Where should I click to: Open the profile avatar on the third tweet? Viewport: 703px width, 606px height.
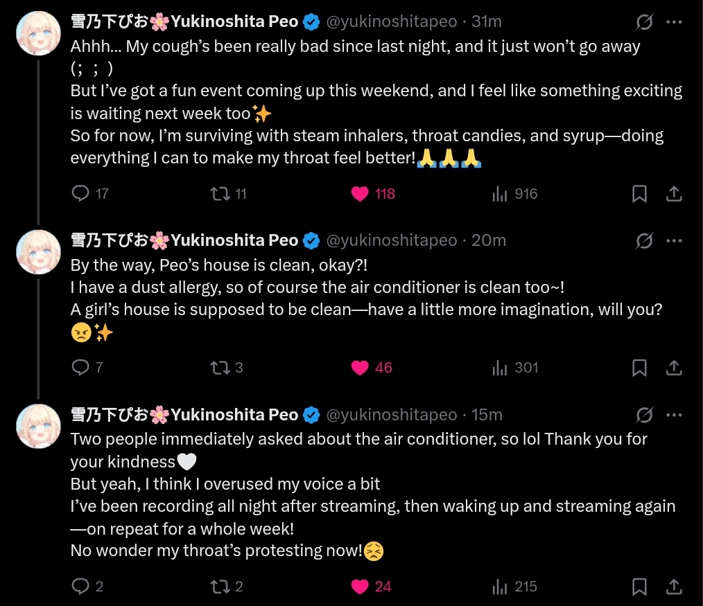click(39, 426)
